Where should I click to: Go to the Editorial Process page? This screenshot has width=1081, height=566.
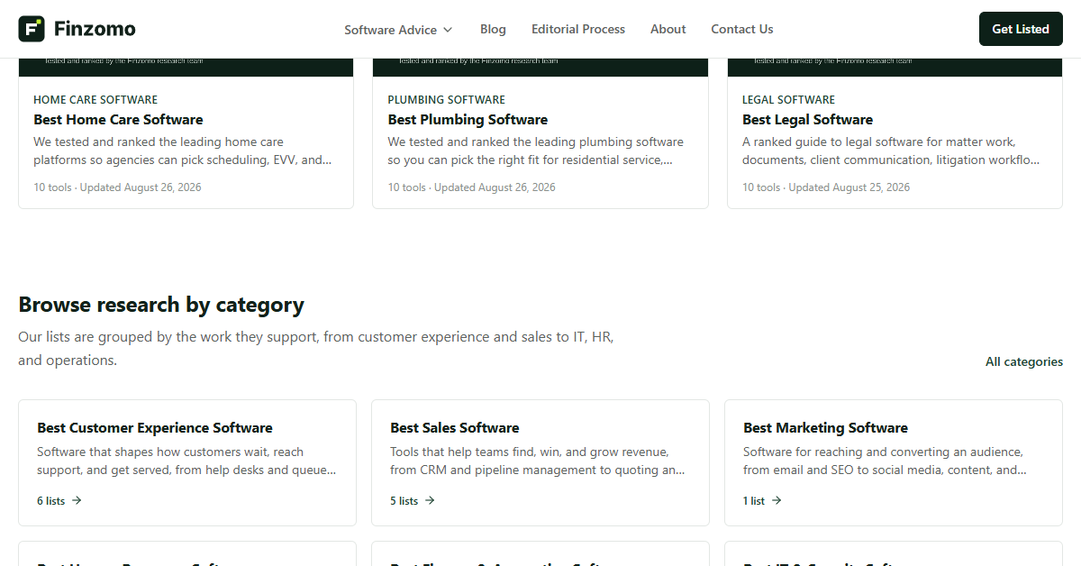tap(578, 29)
